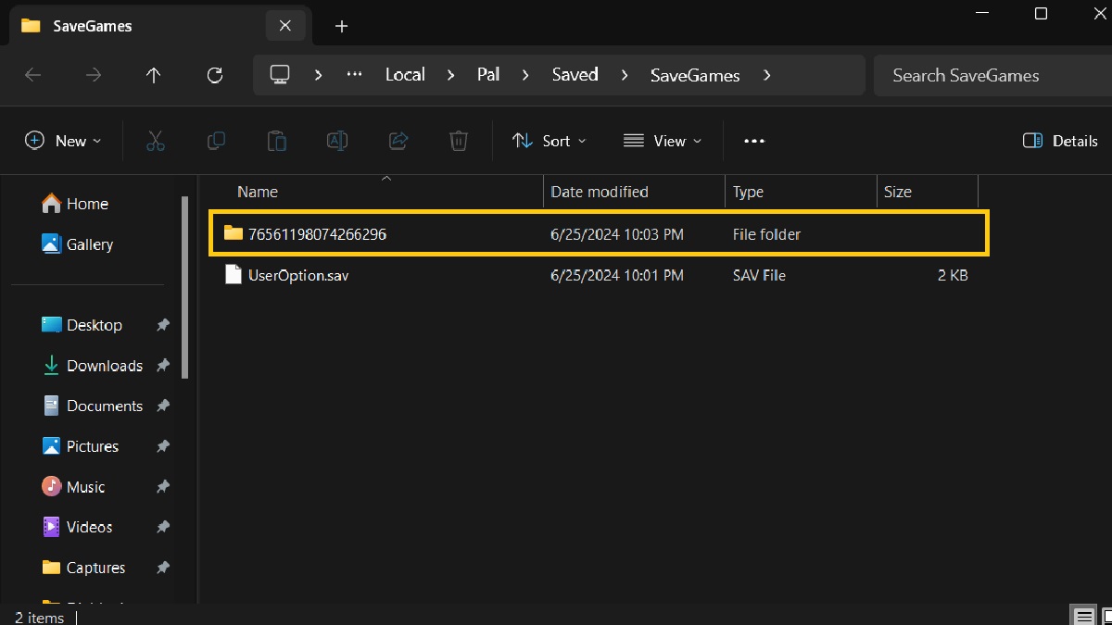Screen dimensions: 1112x625
Task: Open Music in navigation pane
Action: tap(73, 487)
